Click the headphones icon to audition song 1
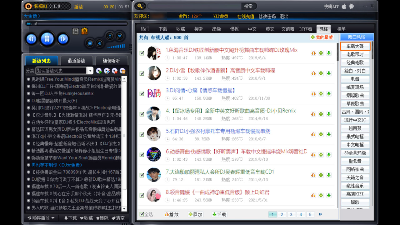 pyautogui.click(x=313, y=53)
